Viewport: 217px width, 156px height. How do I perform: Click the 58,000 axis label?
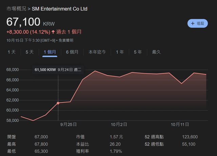13,120
